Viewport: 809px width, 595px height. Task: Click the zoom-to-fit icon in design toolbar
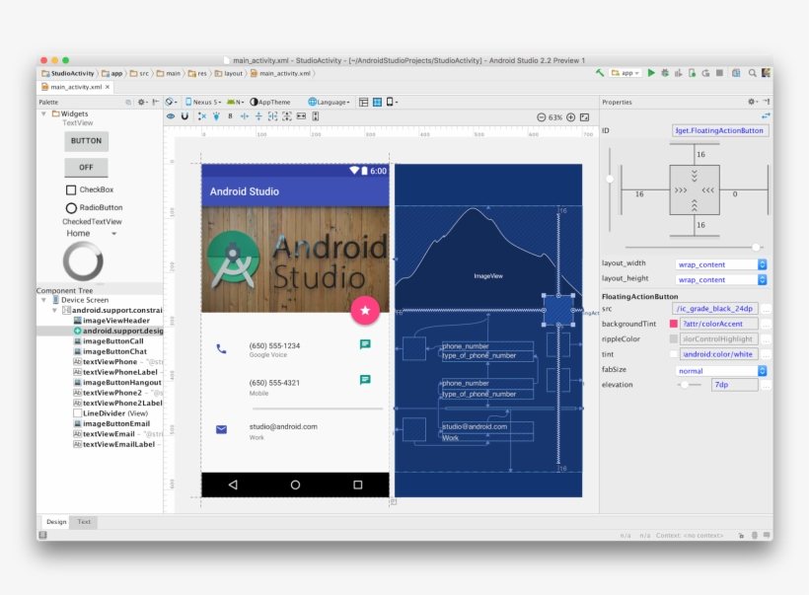coord(585,115)
